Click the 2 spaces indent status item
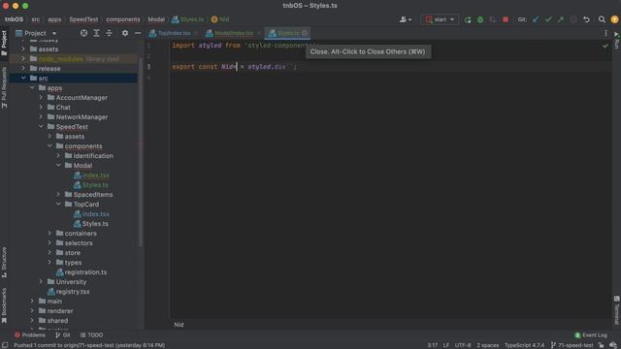621x349 pixels. click(x=487, y=345)
